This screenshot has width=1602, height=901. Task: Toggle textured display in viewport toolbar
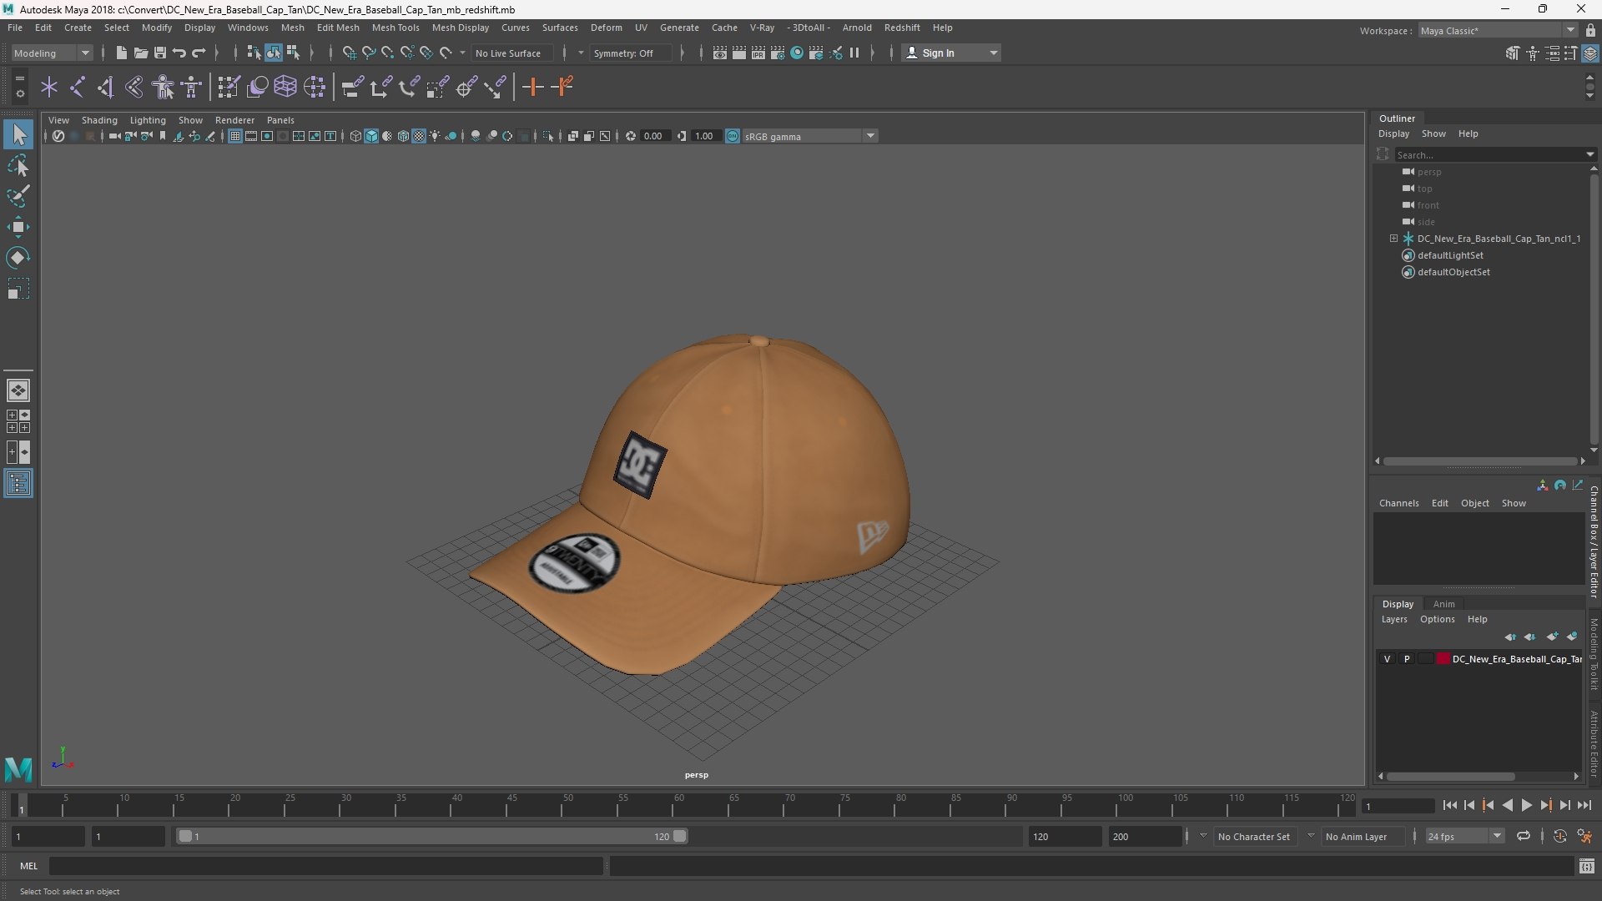coord(419,136)
